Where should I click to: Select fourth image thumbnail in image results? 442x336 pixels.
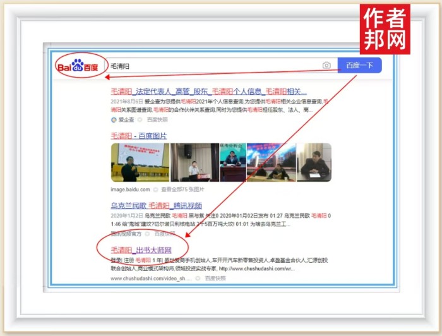pyautogui.click(x=270, y=162)
